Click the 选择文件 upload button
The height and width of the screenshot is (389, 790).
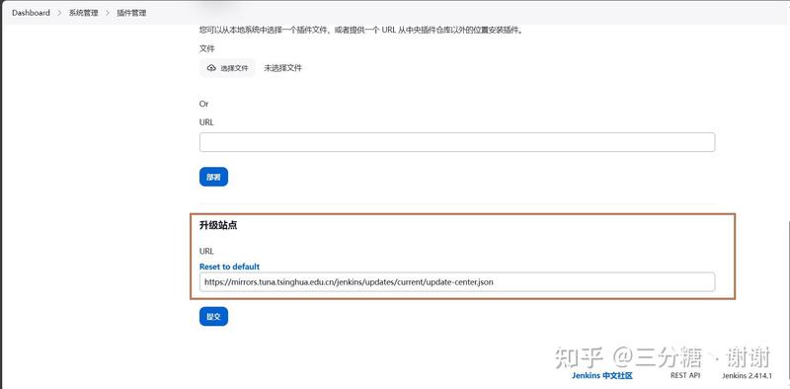tap(227, 68)
